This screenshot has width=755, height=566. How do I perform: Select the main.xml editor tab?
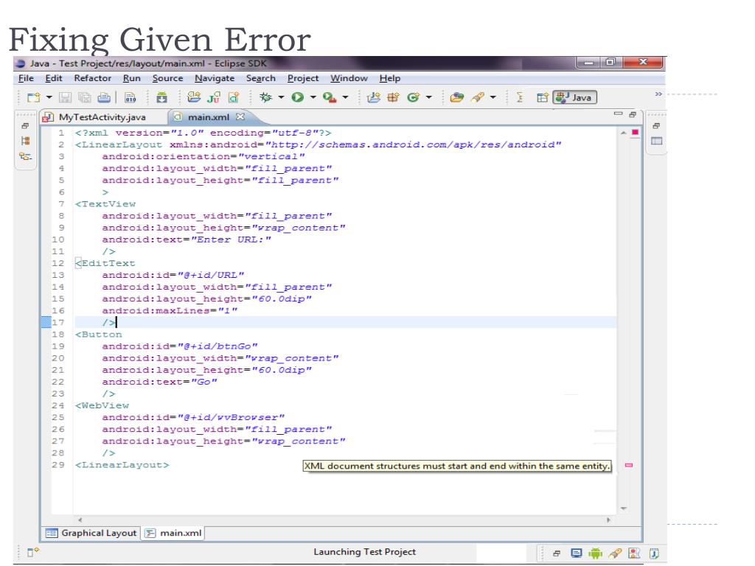[x=209, y=117]
